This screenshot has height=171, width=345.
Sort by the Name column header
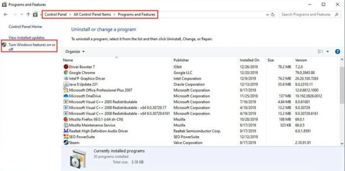click(117, 60)
